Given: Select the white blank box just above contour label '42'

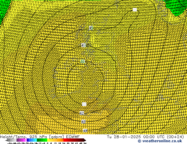Looking at the screenshot, I should (x=84, y=104).
